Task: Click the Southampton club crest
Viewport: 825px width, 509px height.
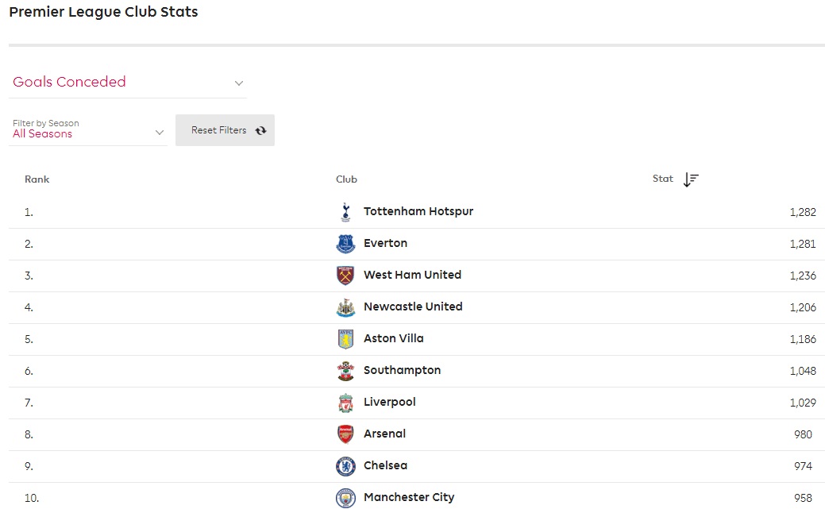Action: click(x=345, y=371)
